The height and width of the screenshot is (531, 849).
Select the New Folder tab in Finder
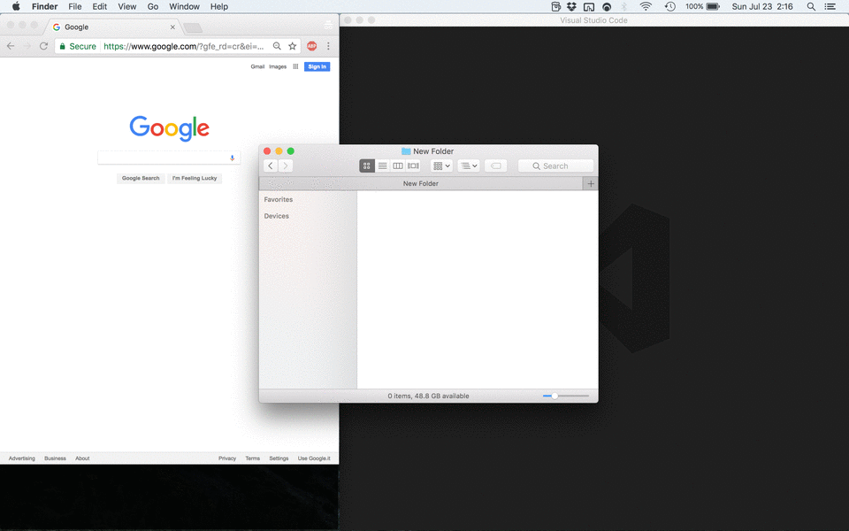pos(421,184)
